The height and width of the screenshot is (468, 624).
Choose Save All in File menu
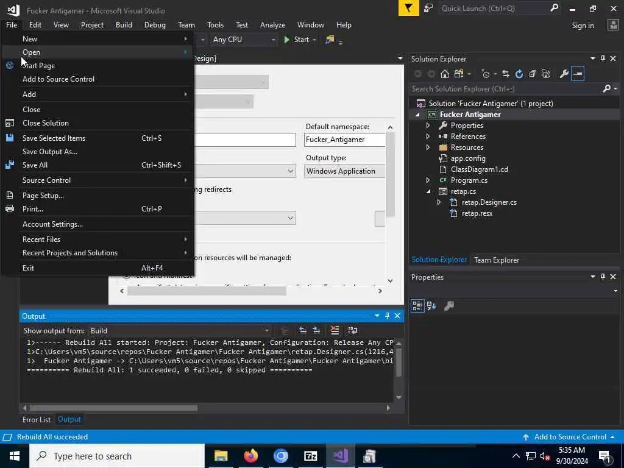coord(97,165)
